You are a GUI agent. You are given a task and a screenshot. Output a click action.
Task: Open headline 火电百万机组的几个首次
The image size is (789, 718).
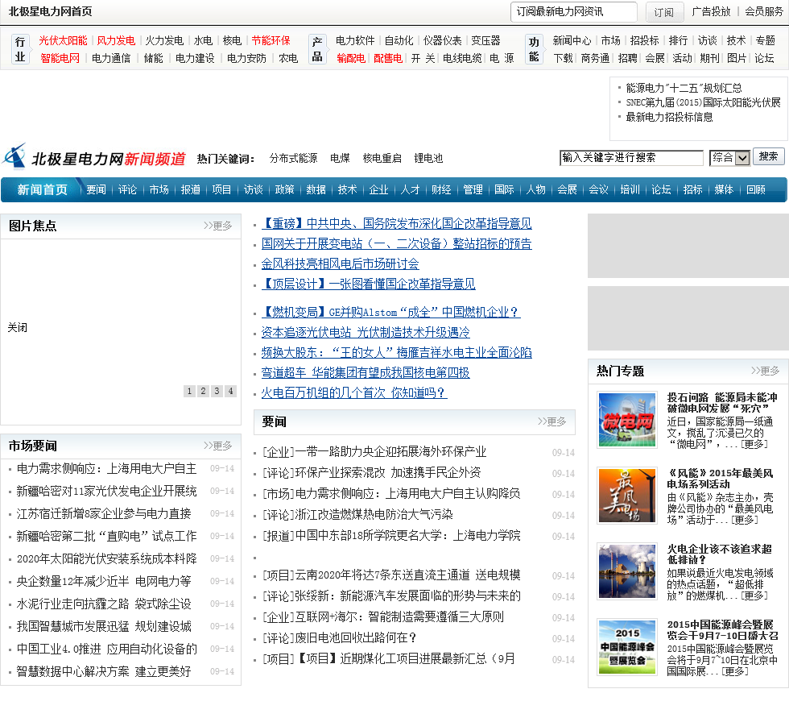pos(354,392)
